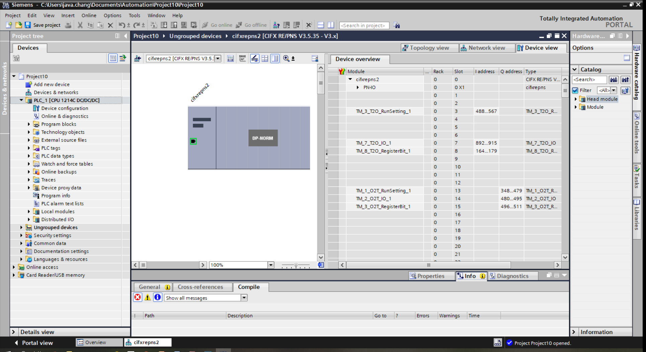
Task: Open the Online menu
Action: [x=89, y=15]
